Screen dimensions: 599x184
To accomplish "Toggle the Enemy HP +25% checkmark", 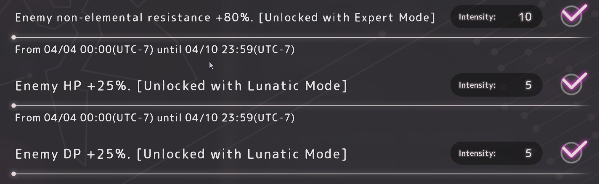I will [572, 85].
